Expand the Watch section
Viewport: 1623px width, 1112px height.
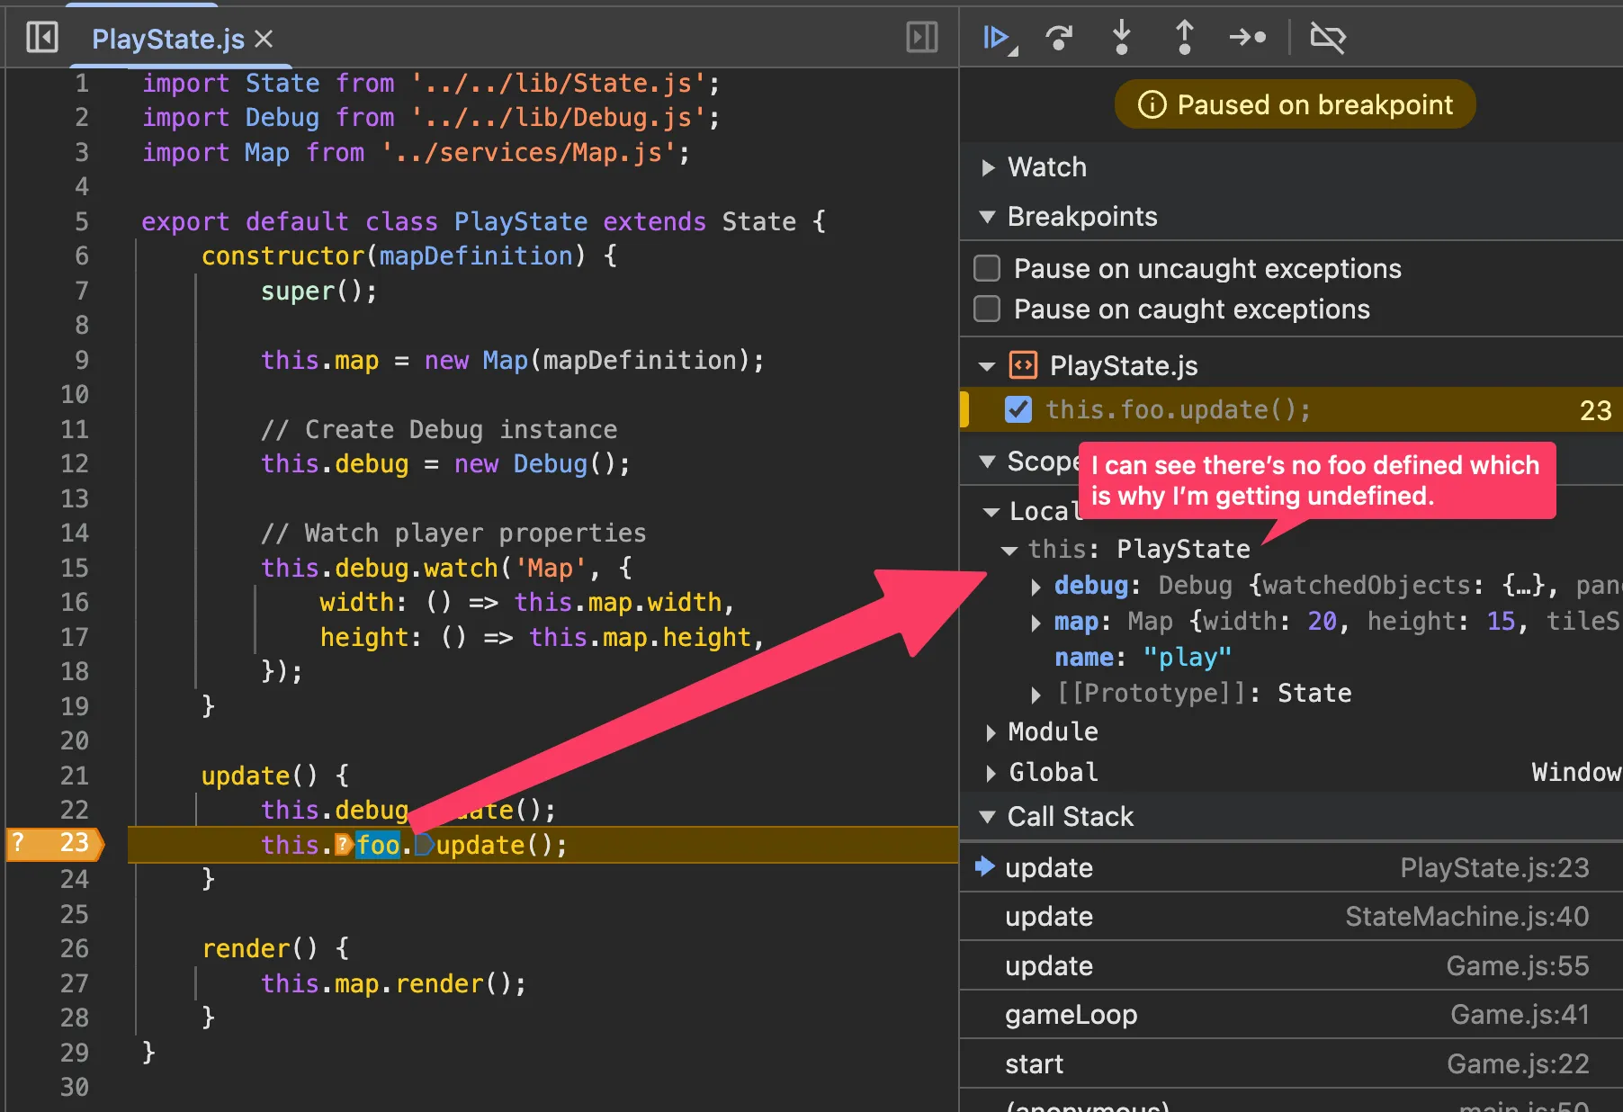pos(989,167)
